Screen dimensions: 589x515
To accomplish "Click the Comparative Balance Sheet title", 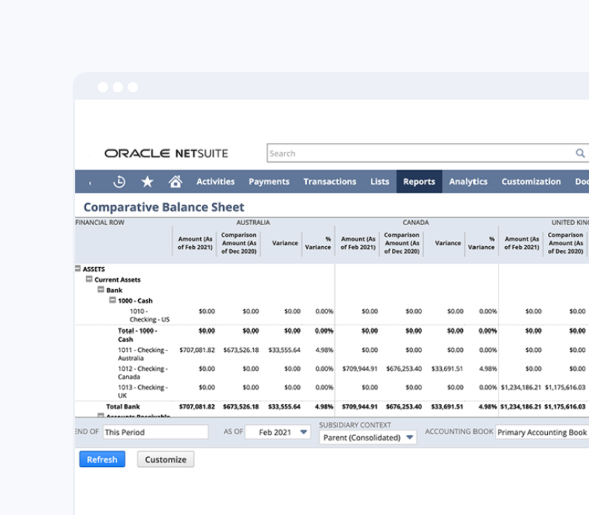I will click(x=164, y=207).
